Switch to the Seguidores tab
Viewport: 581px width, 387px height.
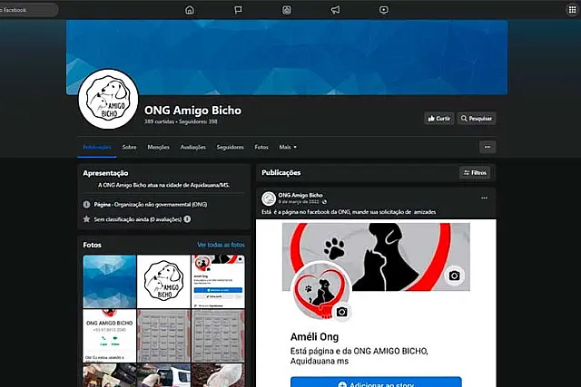(x=230, y=147)
